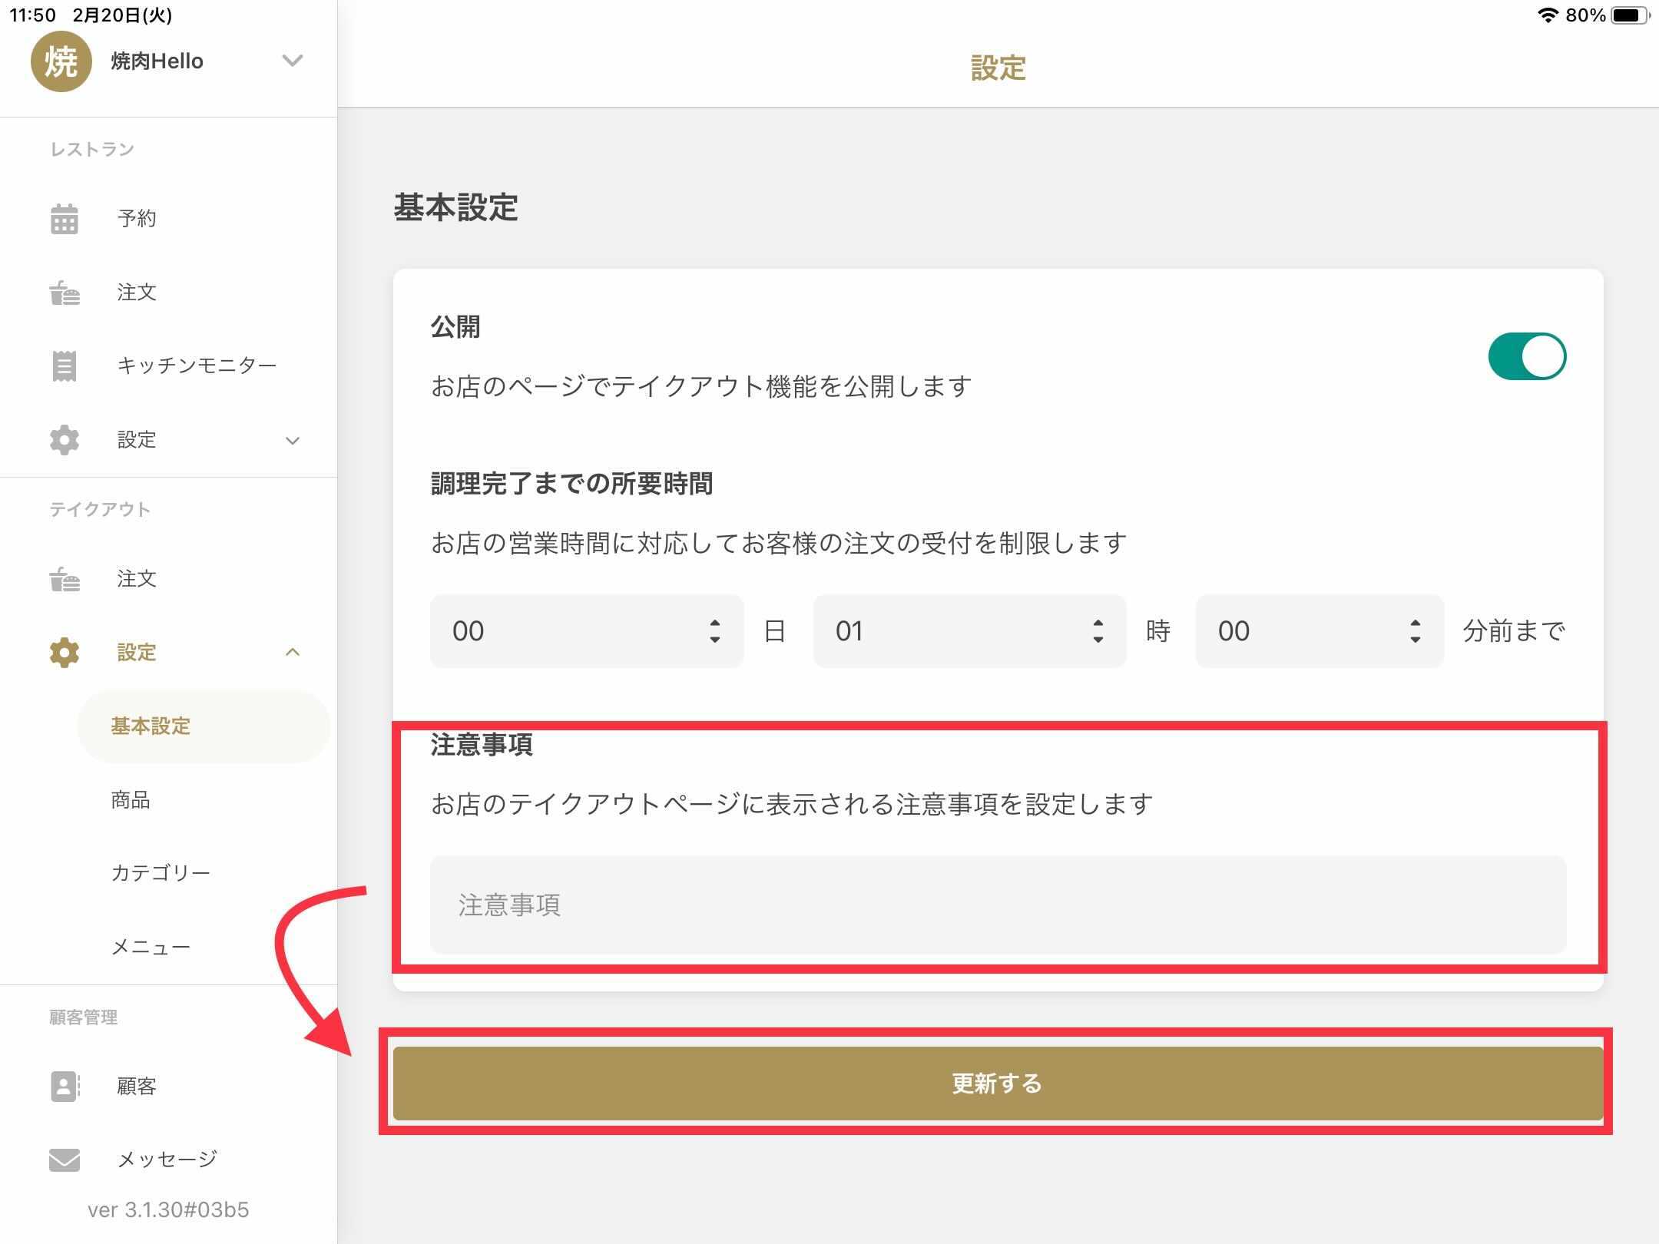Image resolution: width=1659 pixels, height=1244 pixels.
Task: Click the gold gear icon for takeout 設定
Action: click(x=65, y=653)
